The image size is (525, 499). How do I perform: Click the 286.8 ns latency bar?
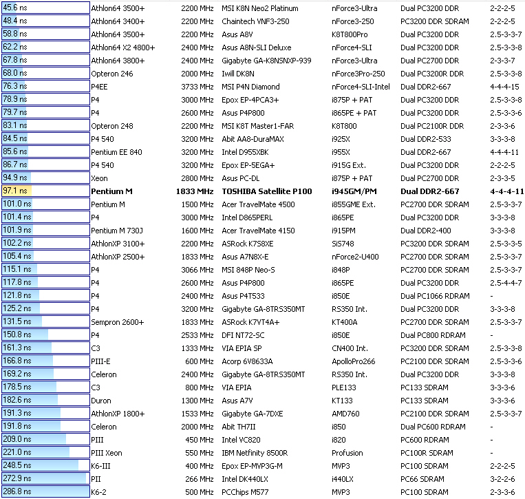coord(45,491)
